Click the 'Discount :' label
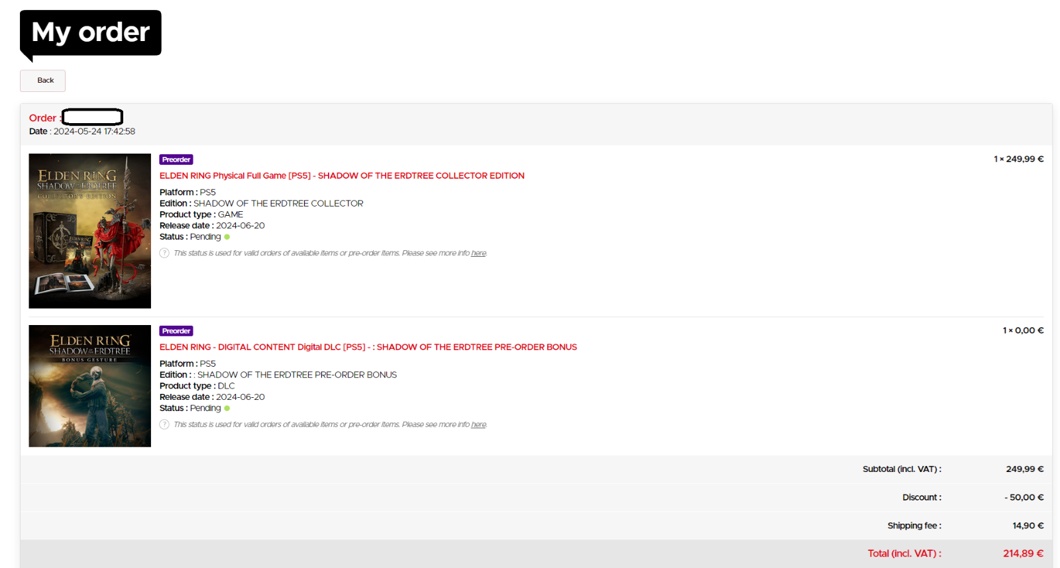This screenshot has height=568, width=1060. pos(922,497)
